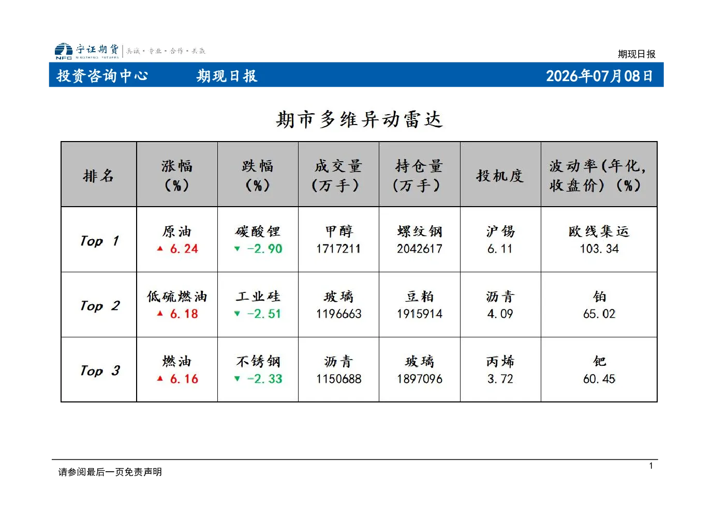Click the red up arrow beside 6.24
The image size is (726, 513).
pyautogui.click(x=160, y=248)
